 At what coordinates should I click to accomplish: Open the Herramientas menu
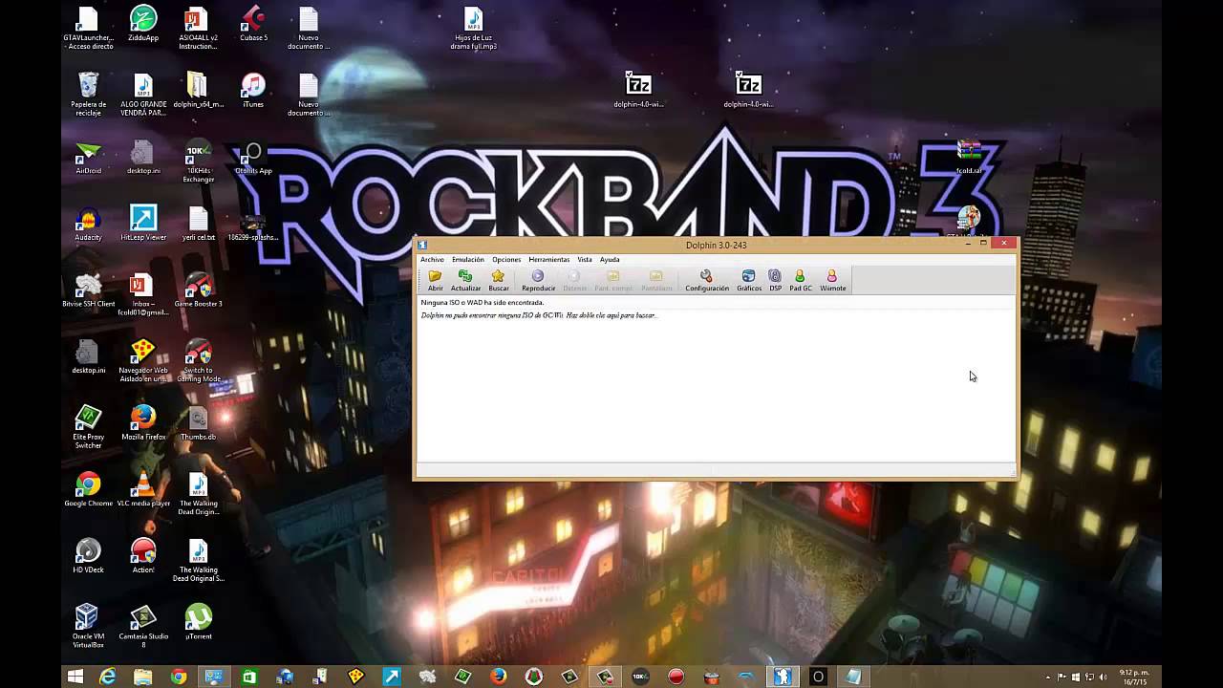[549, 260]
